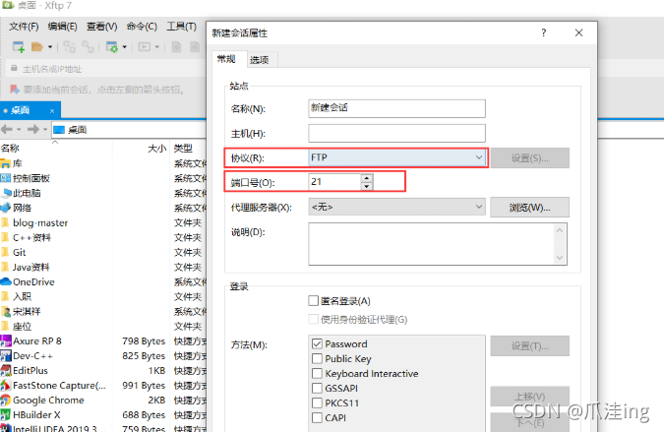
Task: Enable the 匿名登录(A) checkbox
Action: point(314,301)
